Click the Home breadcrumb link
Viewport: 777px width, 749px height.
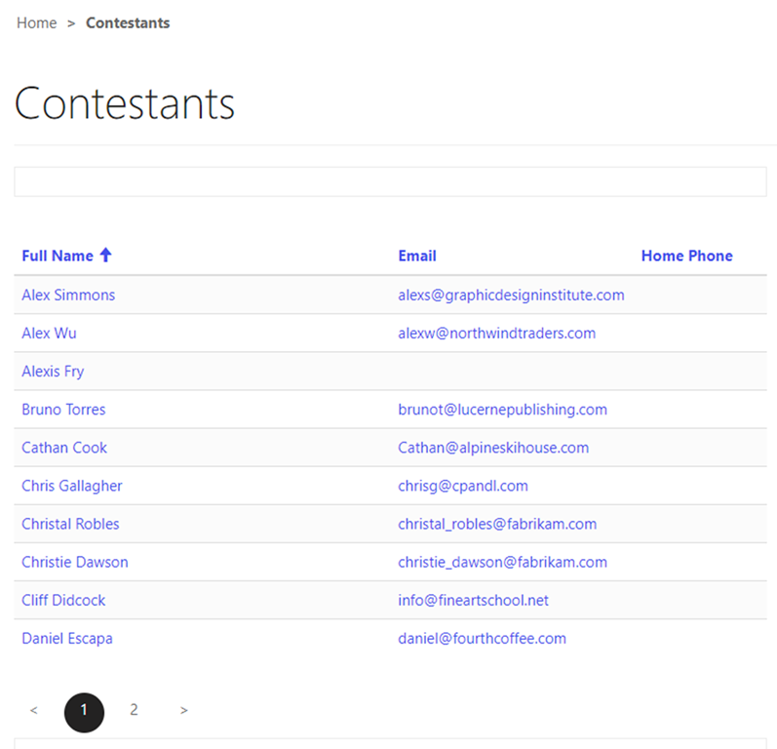37,23
